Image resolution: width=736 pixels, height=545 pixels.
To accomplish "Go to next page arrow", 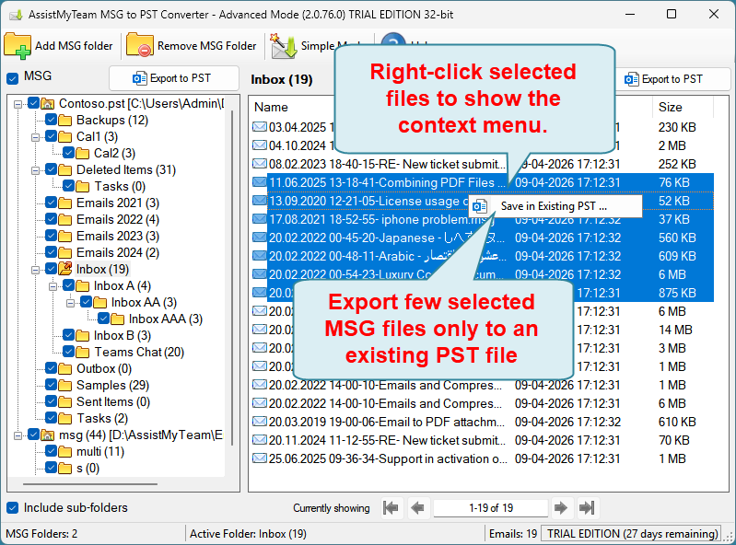I will [561, 507].
